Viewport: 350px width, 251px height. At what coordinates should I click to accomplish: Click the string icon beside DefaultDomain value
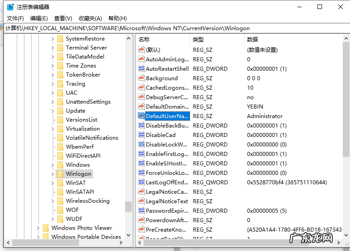coord(141,106)
